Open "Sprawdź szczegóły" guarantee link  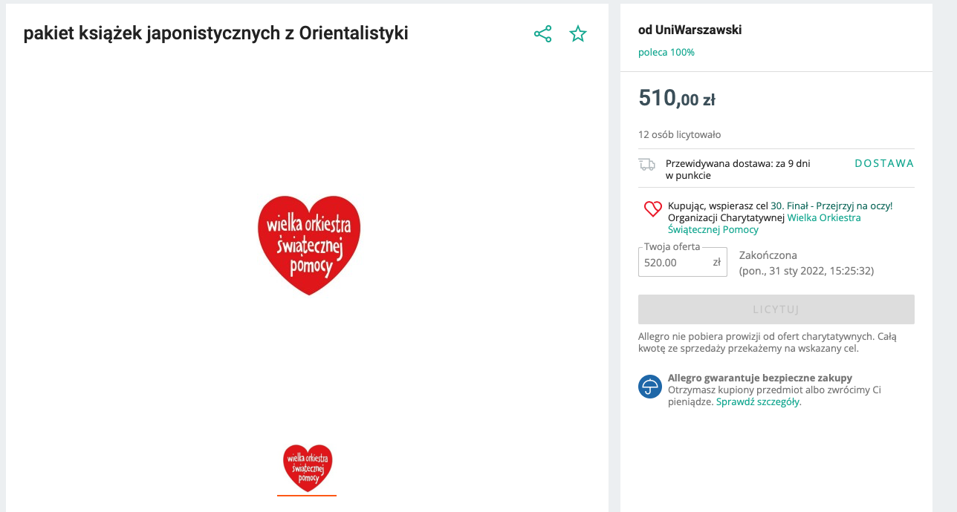[x=758, y=402]
